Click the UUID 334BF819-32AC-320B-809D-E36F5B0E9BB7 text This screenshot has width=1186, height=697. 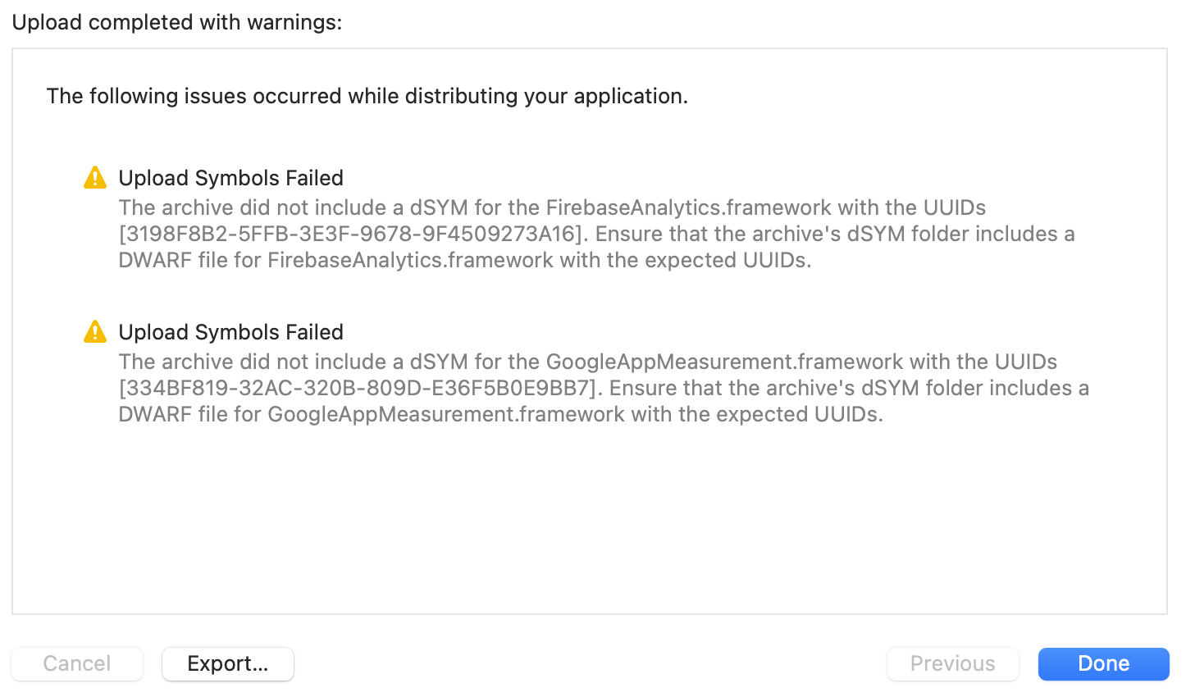pos(358,388)
